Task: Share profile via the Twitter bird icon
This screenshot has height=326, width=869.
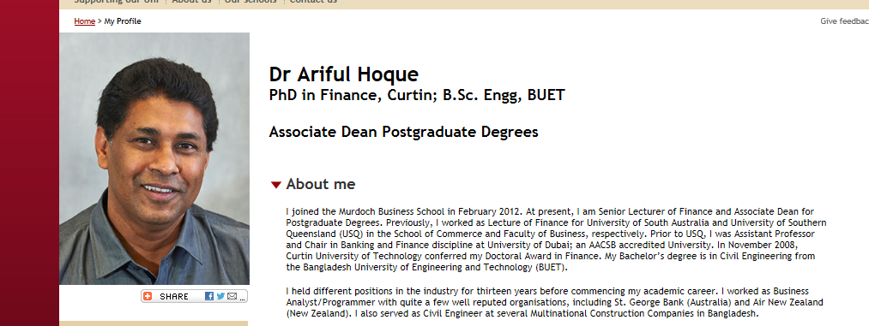Action: point(220,296)
